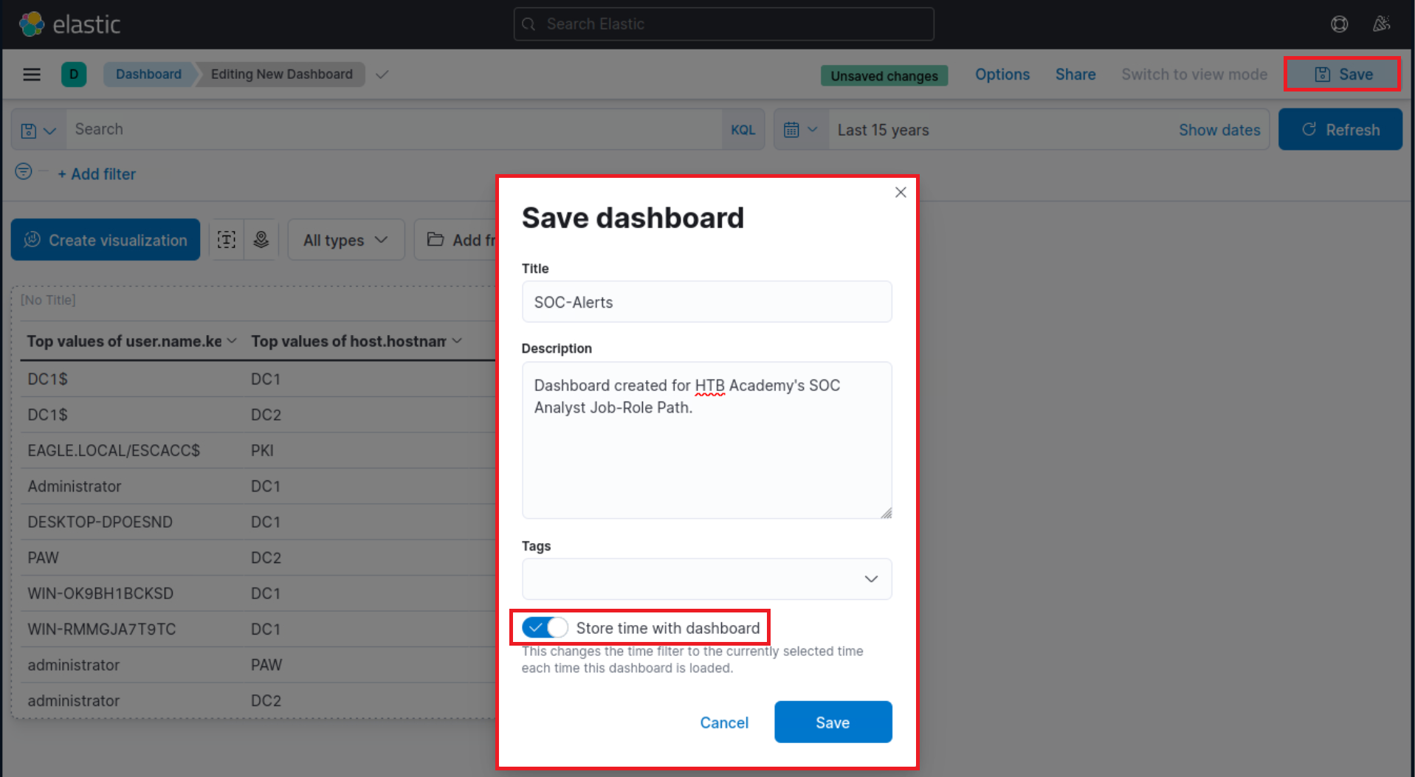Click the green Unsaved changes badge

coord(884,75)
